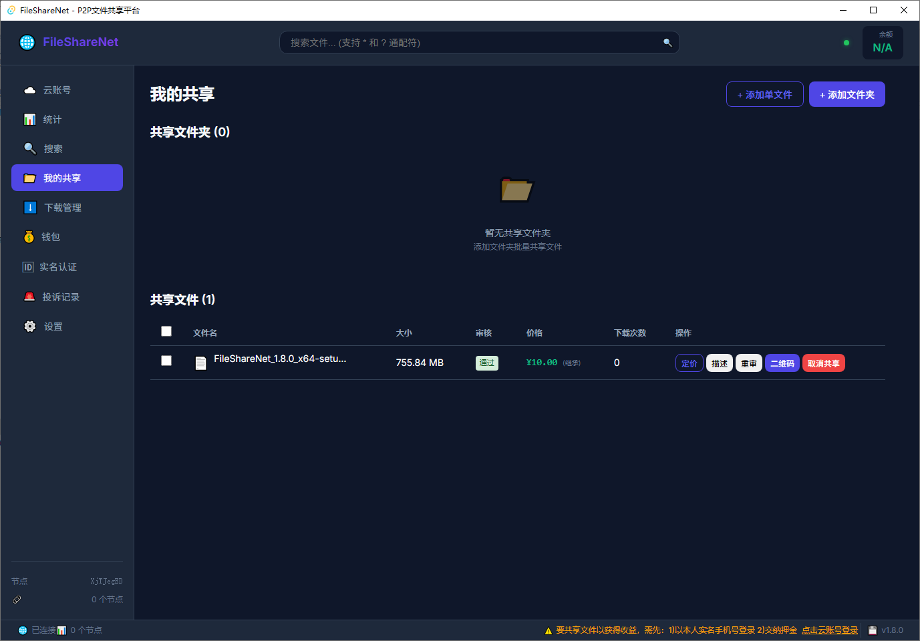Follow the 点击云账号登录 link

point(830,630)
